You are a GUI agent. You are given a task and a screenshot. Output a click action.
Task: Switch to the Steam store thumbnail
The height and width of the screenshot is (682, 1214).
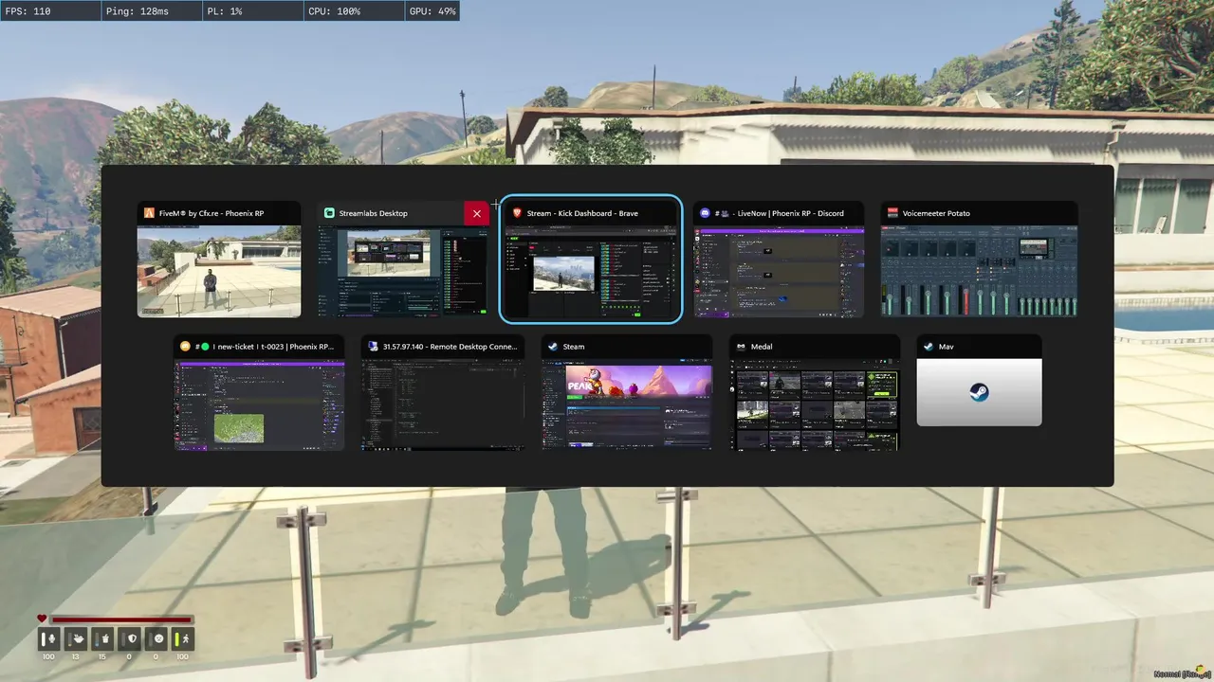627,404
